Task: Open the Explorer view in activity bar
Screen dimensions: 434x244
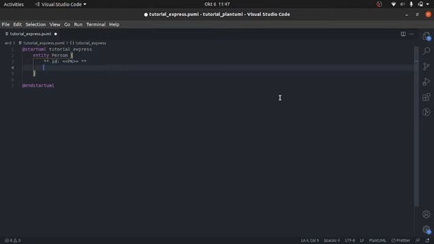Action: (427, 36)
